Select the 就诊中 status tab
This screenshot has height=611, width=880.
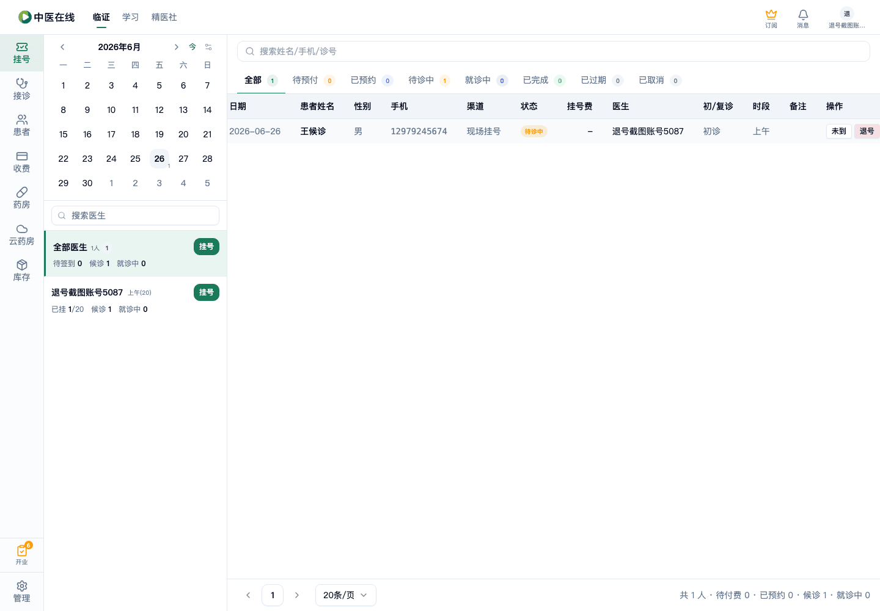[x=486, y=80]
